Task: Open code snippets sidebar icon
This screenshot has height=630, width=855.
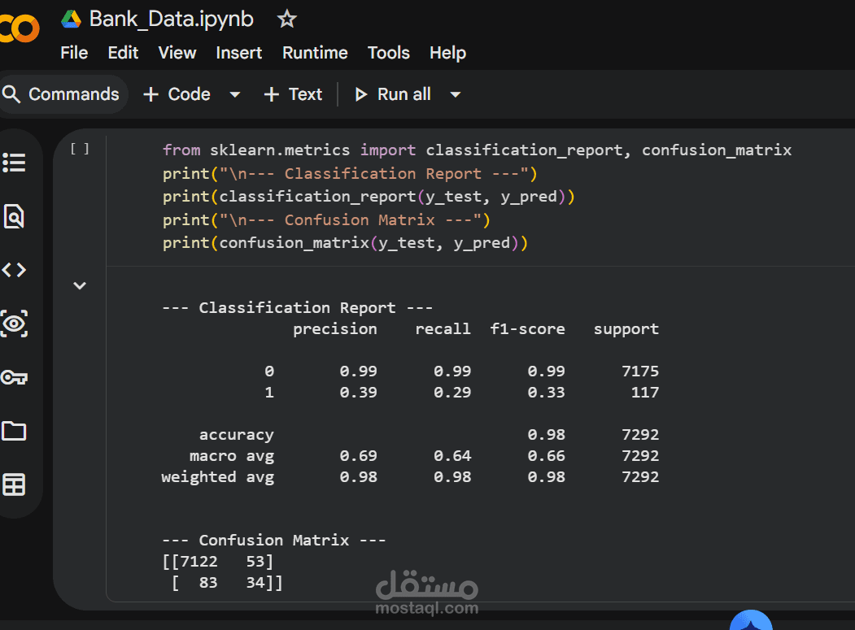Action: 14,270
